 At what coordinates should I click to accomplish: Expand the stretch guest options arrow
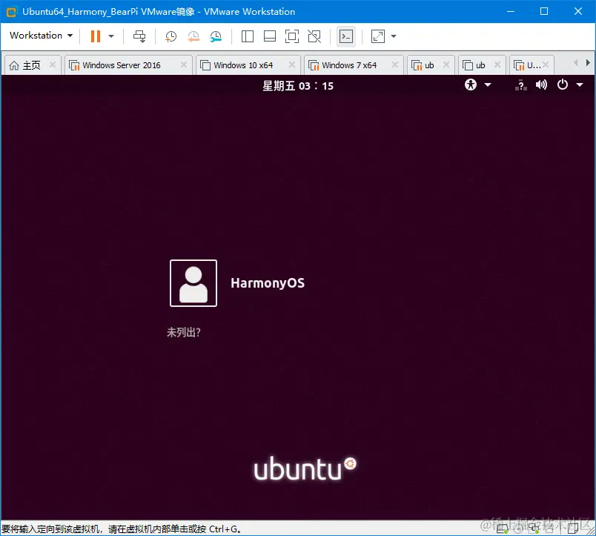pyautogui.click(x=394, y=36)
